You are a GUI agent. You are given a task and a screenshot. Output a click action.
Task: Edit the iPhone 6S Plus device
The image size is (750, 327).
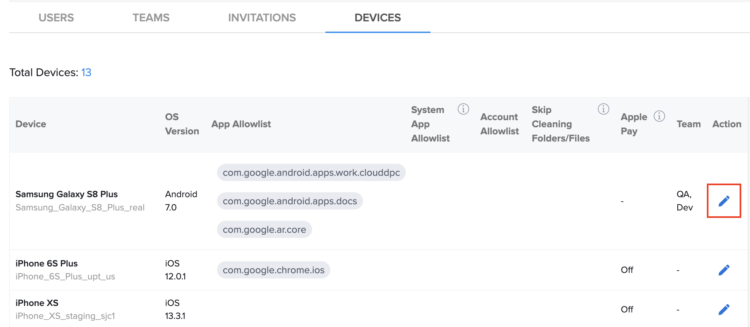[x=724, y=269]
